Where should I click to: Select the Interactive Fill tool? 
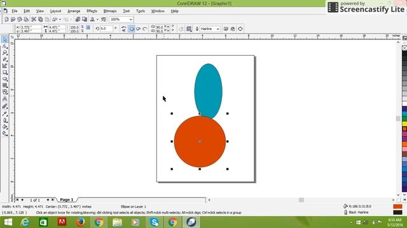4,134
